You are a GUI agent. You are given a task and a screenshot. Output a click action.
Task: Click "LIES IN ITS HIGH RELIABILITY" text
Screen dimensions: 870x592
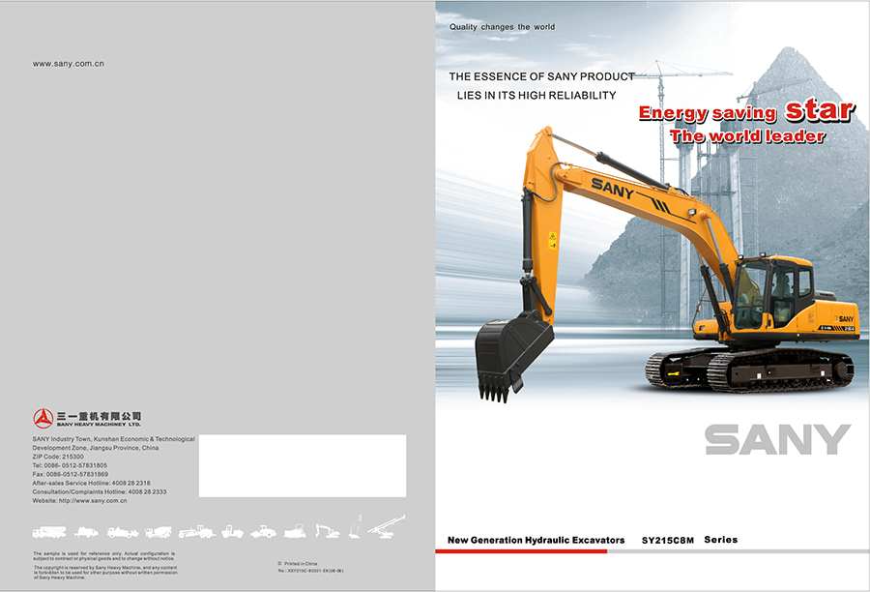coord(536,96)
